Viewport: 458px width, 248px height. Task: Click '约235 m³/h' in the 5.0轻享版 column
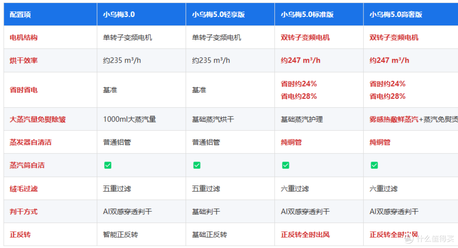(x=211, y=61)
